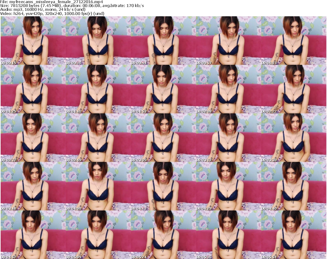Viewport: 327px width, 259px height.
Task: Select the thumbnail frame stamped 00:04:57
Action: (x=33, y=235)
